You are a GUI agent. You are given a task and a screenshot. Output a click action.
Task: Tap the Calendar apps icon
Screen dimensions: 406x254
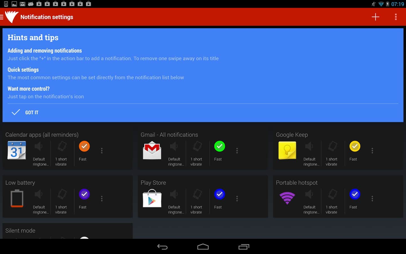pyautogui.click(x=17, y=150)
